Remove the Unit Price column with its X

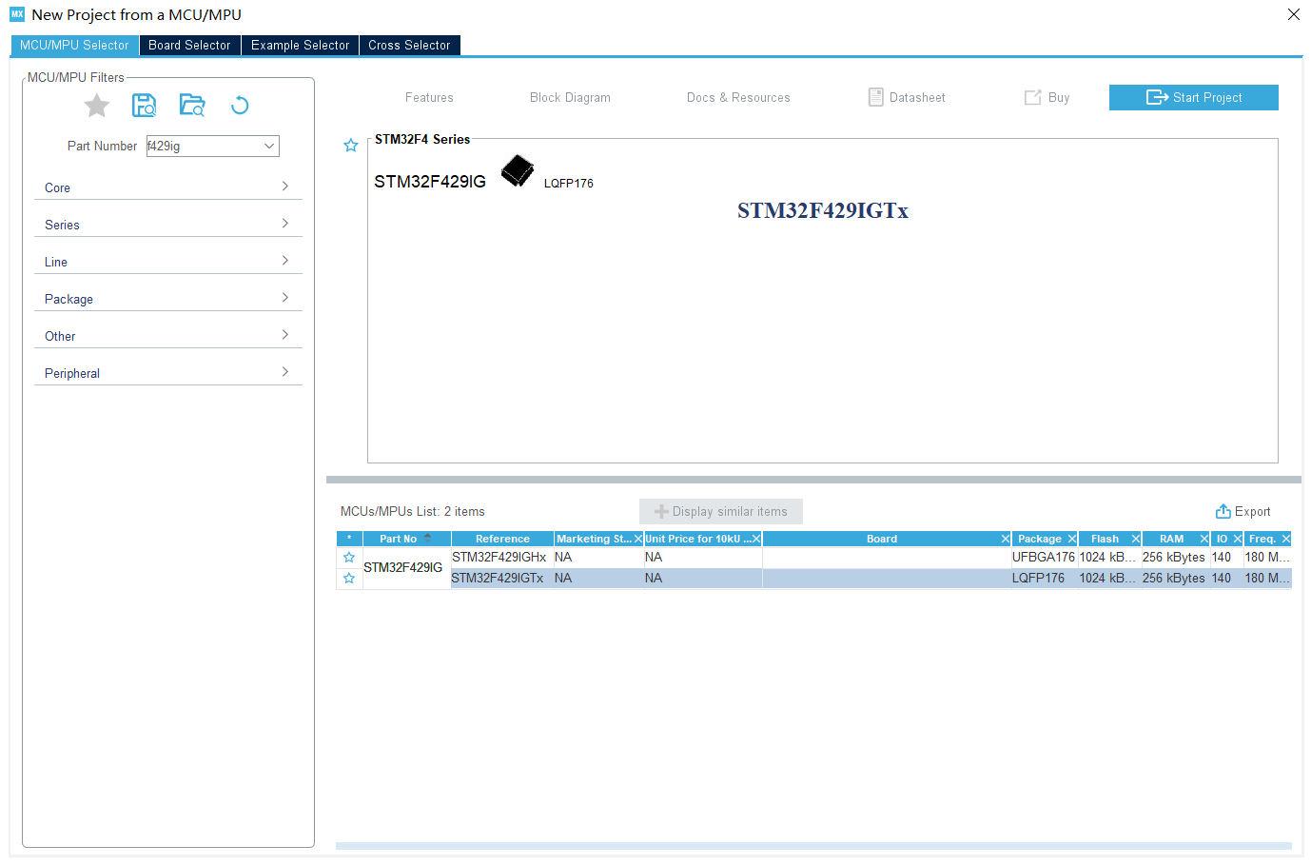point(756,539)
